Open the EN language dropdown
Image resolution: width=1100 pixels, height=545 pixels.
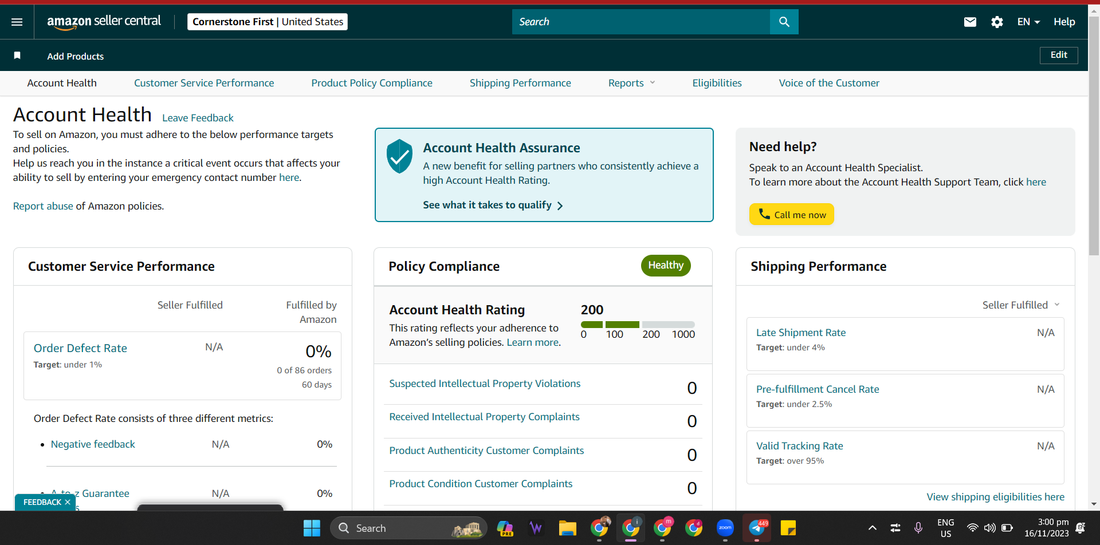(1028, 22)
